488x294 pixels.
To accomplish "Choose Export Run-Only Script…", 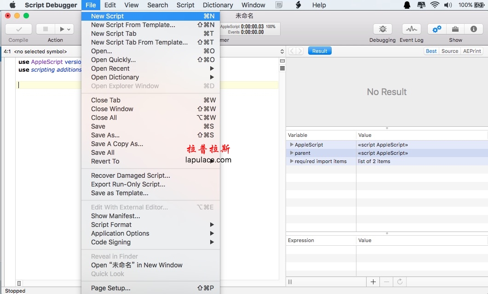I will pos(151,184).
